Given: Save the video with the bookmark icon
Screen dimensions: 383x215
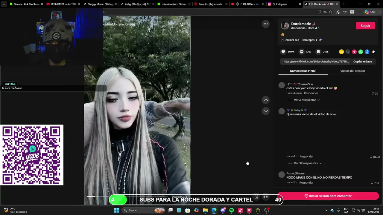Looking at the screenshot, I should [x=318, y=52].
